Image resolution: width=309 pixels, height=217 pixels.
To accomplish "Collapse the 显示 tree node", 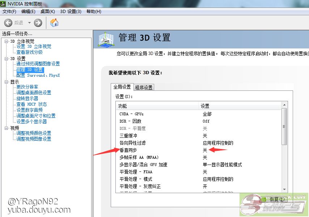I will [x=6, y=82].
